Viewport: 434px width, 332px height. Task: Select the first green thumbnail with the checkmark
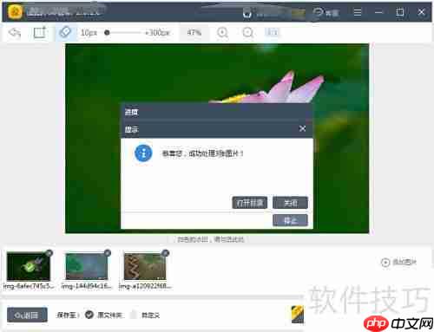tap(29, 266)
